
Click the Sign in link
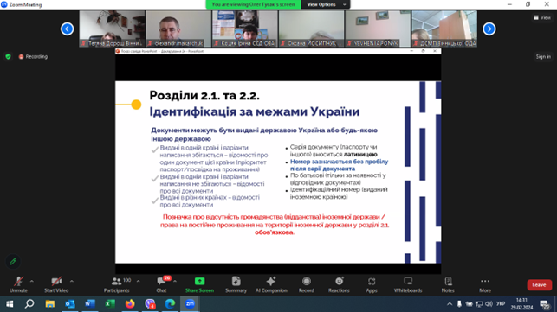pos(543,57)
